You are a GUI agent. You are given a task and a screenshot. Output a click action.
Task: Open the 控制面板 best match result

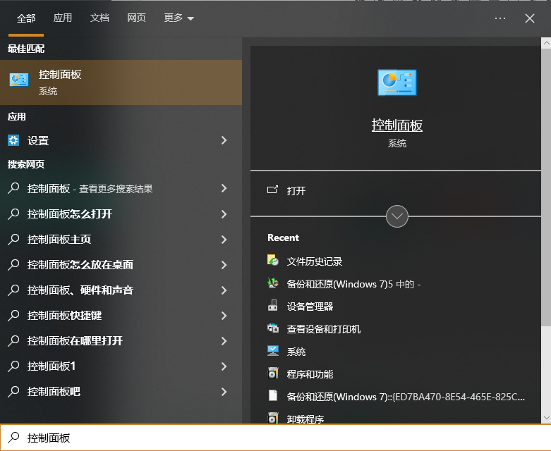coord(121,82)
